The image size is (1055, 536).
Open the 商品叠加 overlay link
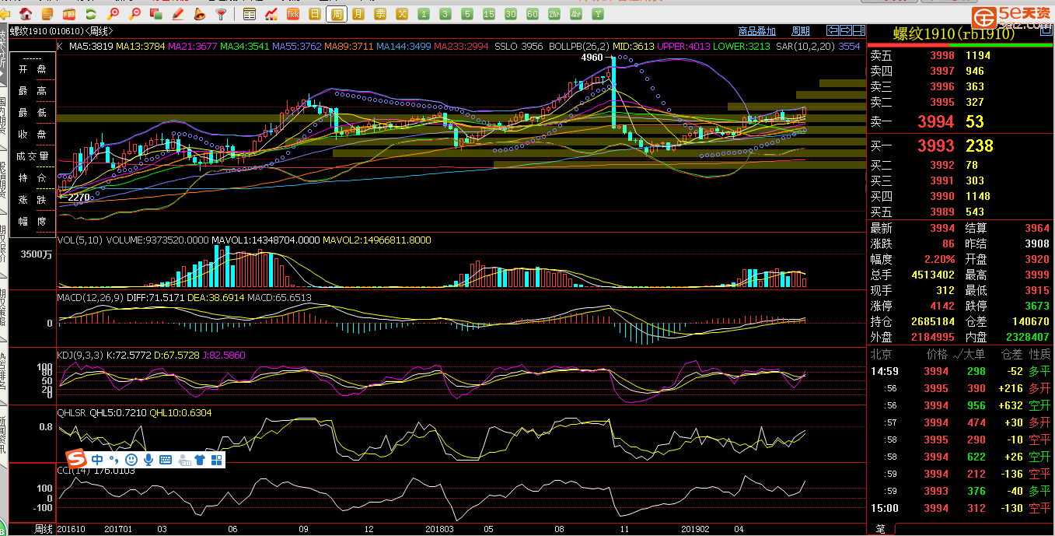pyautogui.click(x=757, y=31)
